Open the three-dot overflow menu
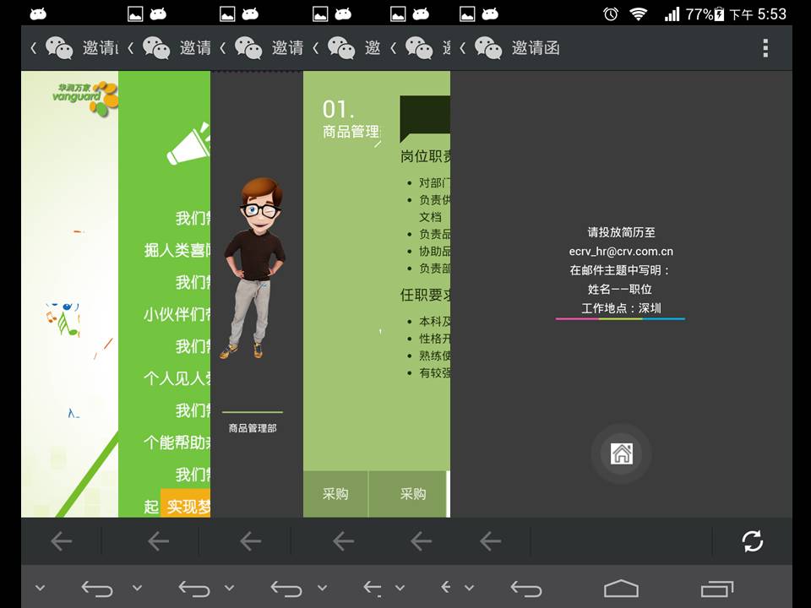Image resolution: width=811 pixels, height=608 pixels. point(765,48)
